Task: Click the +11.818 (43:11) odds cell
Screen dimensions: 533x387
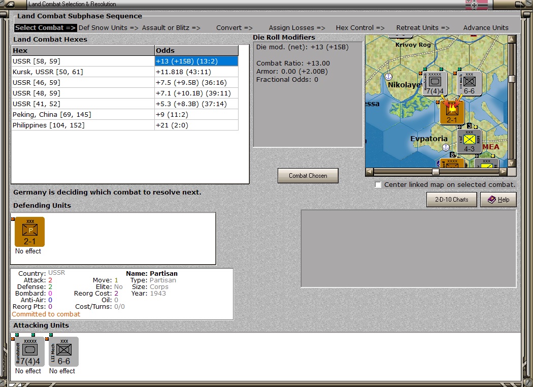Action: coord(196,72)
